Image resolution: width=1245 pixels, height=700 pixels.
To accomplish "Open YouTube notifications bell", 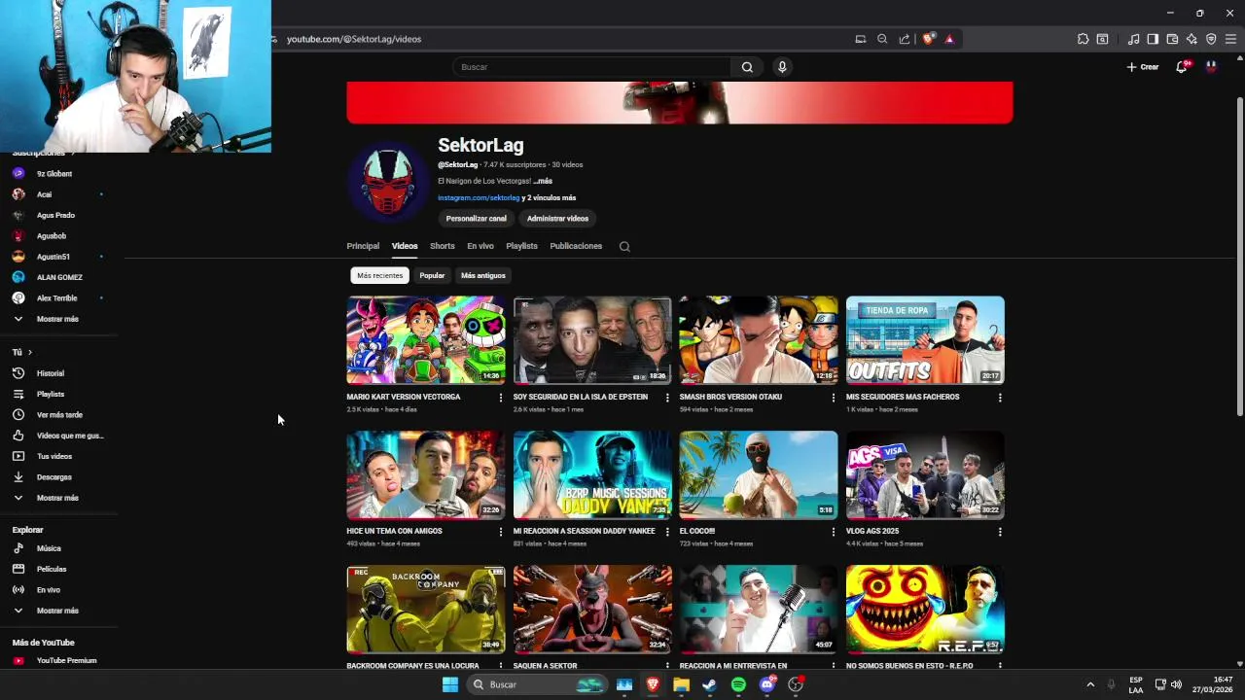I will 1182,67.
